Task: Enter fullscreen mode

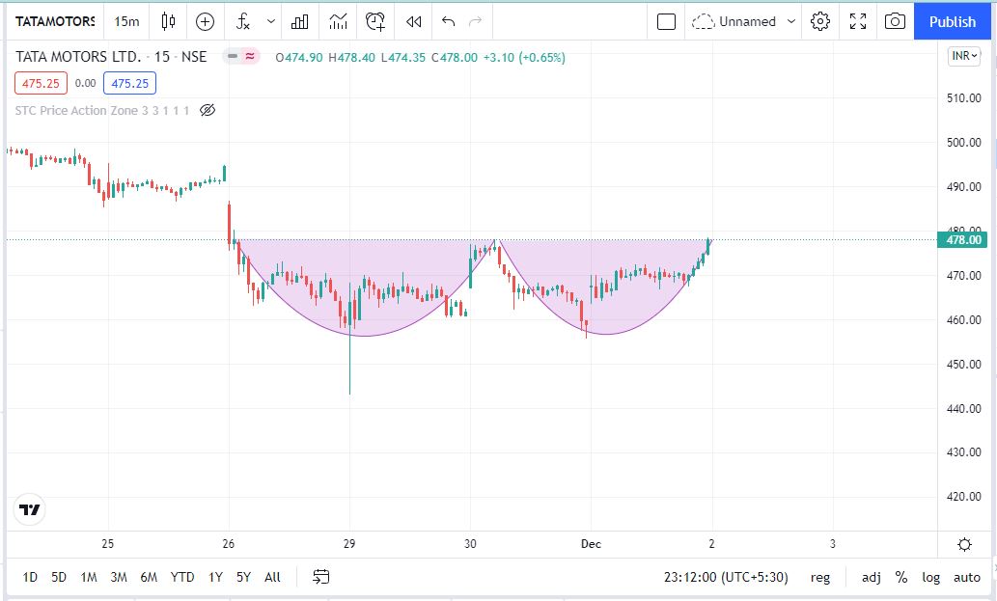Action: tap(858, 21)
